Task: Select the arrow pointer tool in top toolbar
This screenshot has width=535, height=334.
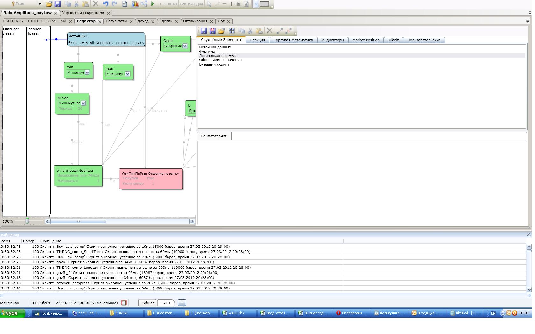Action: 209,4
